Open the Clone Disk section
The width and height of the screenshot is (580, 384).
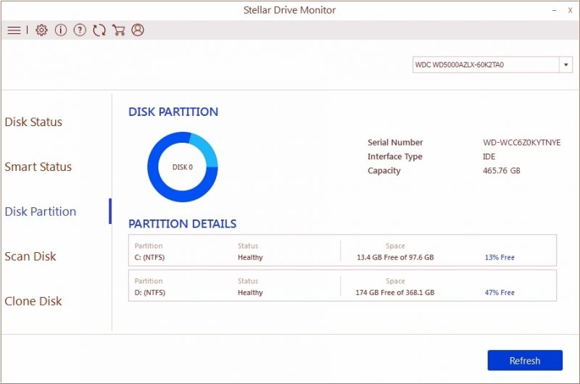(x=33, y=301)
